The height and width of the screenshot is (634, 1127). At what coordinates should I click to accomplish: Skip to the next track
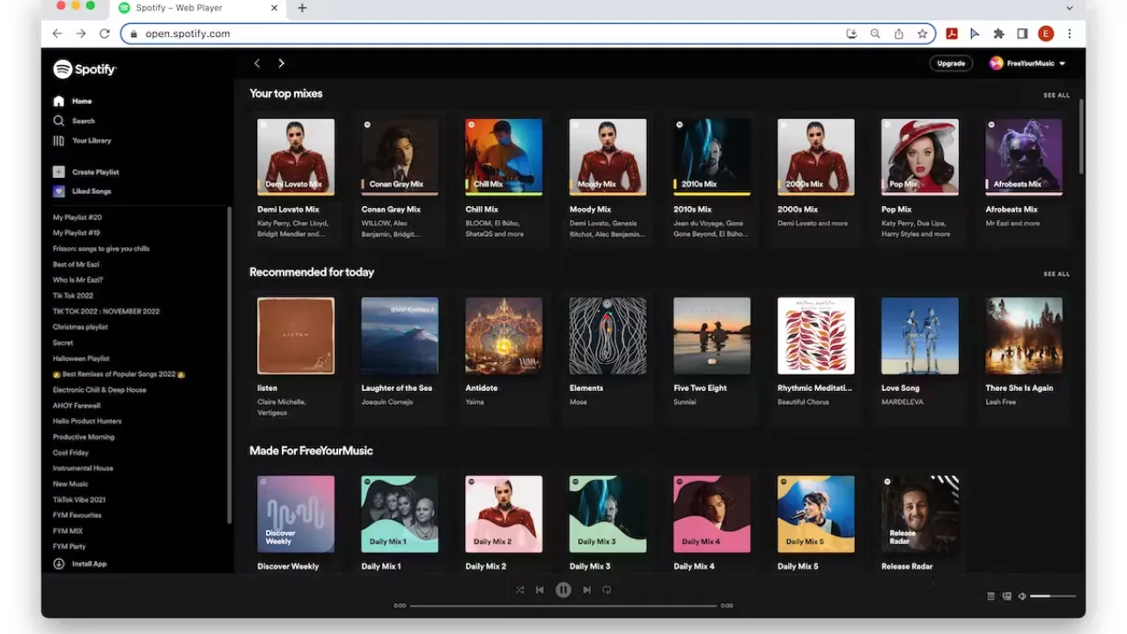586,590
